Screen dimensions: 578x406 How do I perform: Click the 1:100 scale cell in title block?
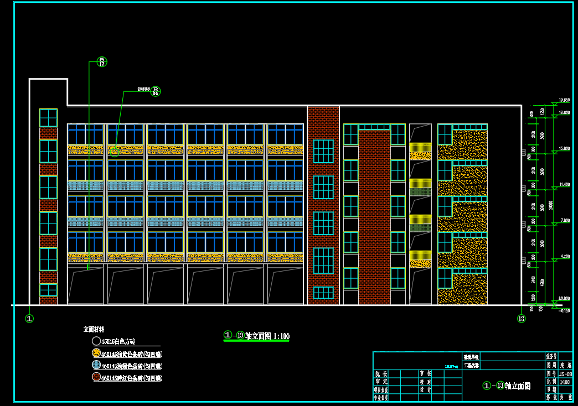pyautogui.click(x=565, y=382)
